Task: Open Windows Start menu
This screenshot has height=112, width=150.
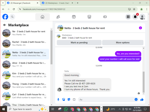Action: coord(4,109)
